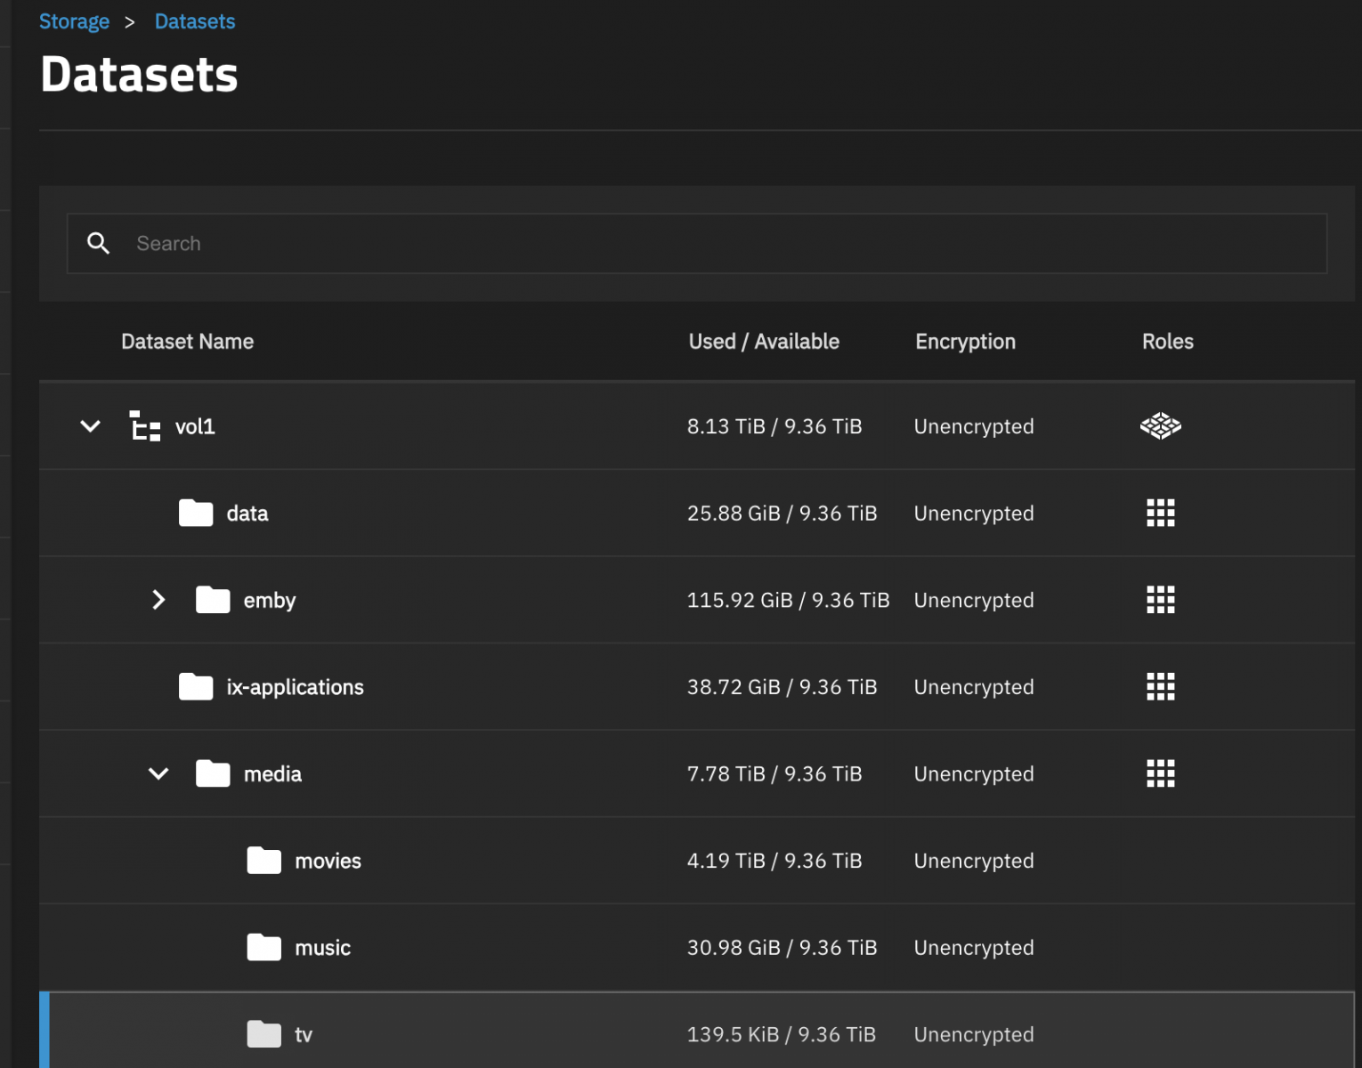Click the 8.13 TiB / 9.36 TiB value
Viewport: 1362px width, 1068px height.
point(774,426)
